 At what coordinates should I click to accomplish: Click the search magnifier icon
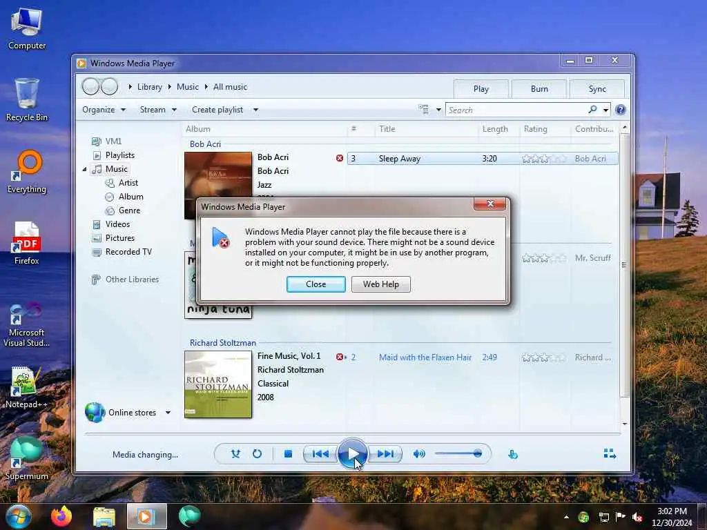tap(592, 110)
